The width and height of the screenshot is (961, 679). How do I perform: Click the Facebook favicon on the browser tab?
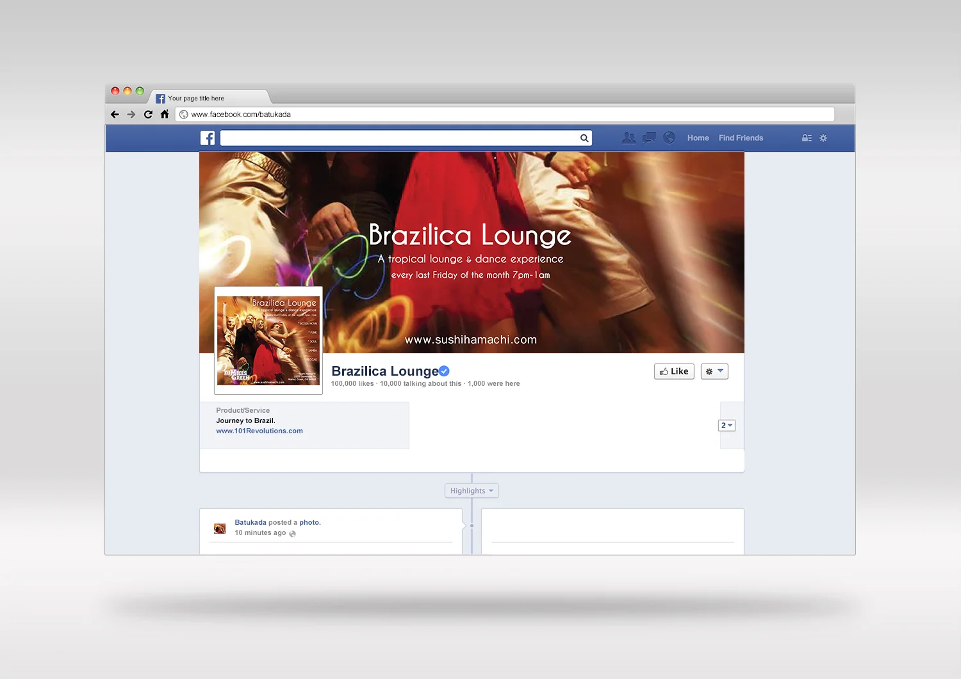160,99
